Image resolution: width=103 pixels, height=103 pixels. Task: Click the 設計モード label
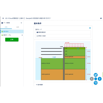coord(39,29)
